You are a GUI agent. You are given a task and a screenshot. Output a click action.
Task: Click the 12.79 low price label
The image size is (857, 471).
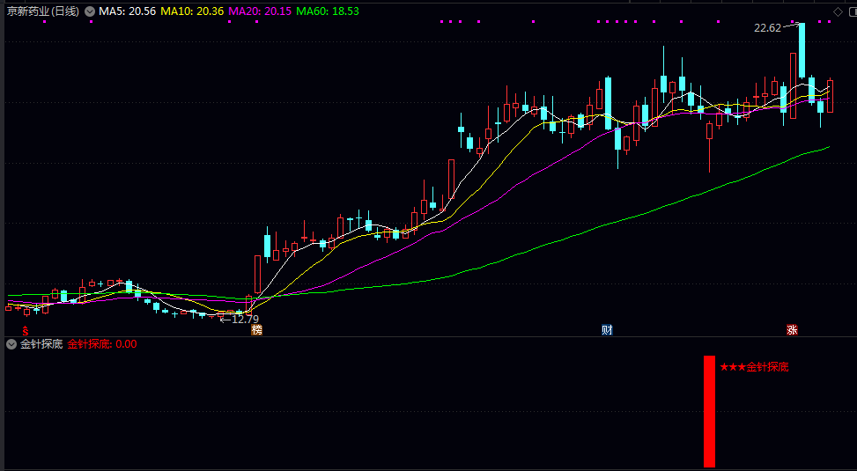246,319
